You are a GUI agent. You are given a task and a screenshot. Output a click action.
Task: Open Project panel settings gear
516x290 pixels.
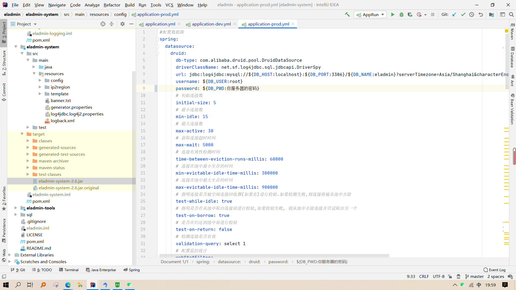[x=123, y=24]
